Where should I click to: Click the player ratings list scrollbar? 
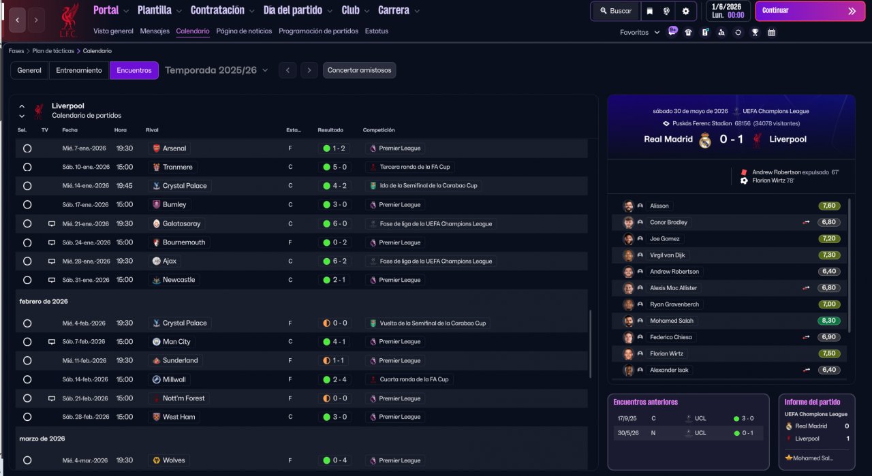coord(850,266)
